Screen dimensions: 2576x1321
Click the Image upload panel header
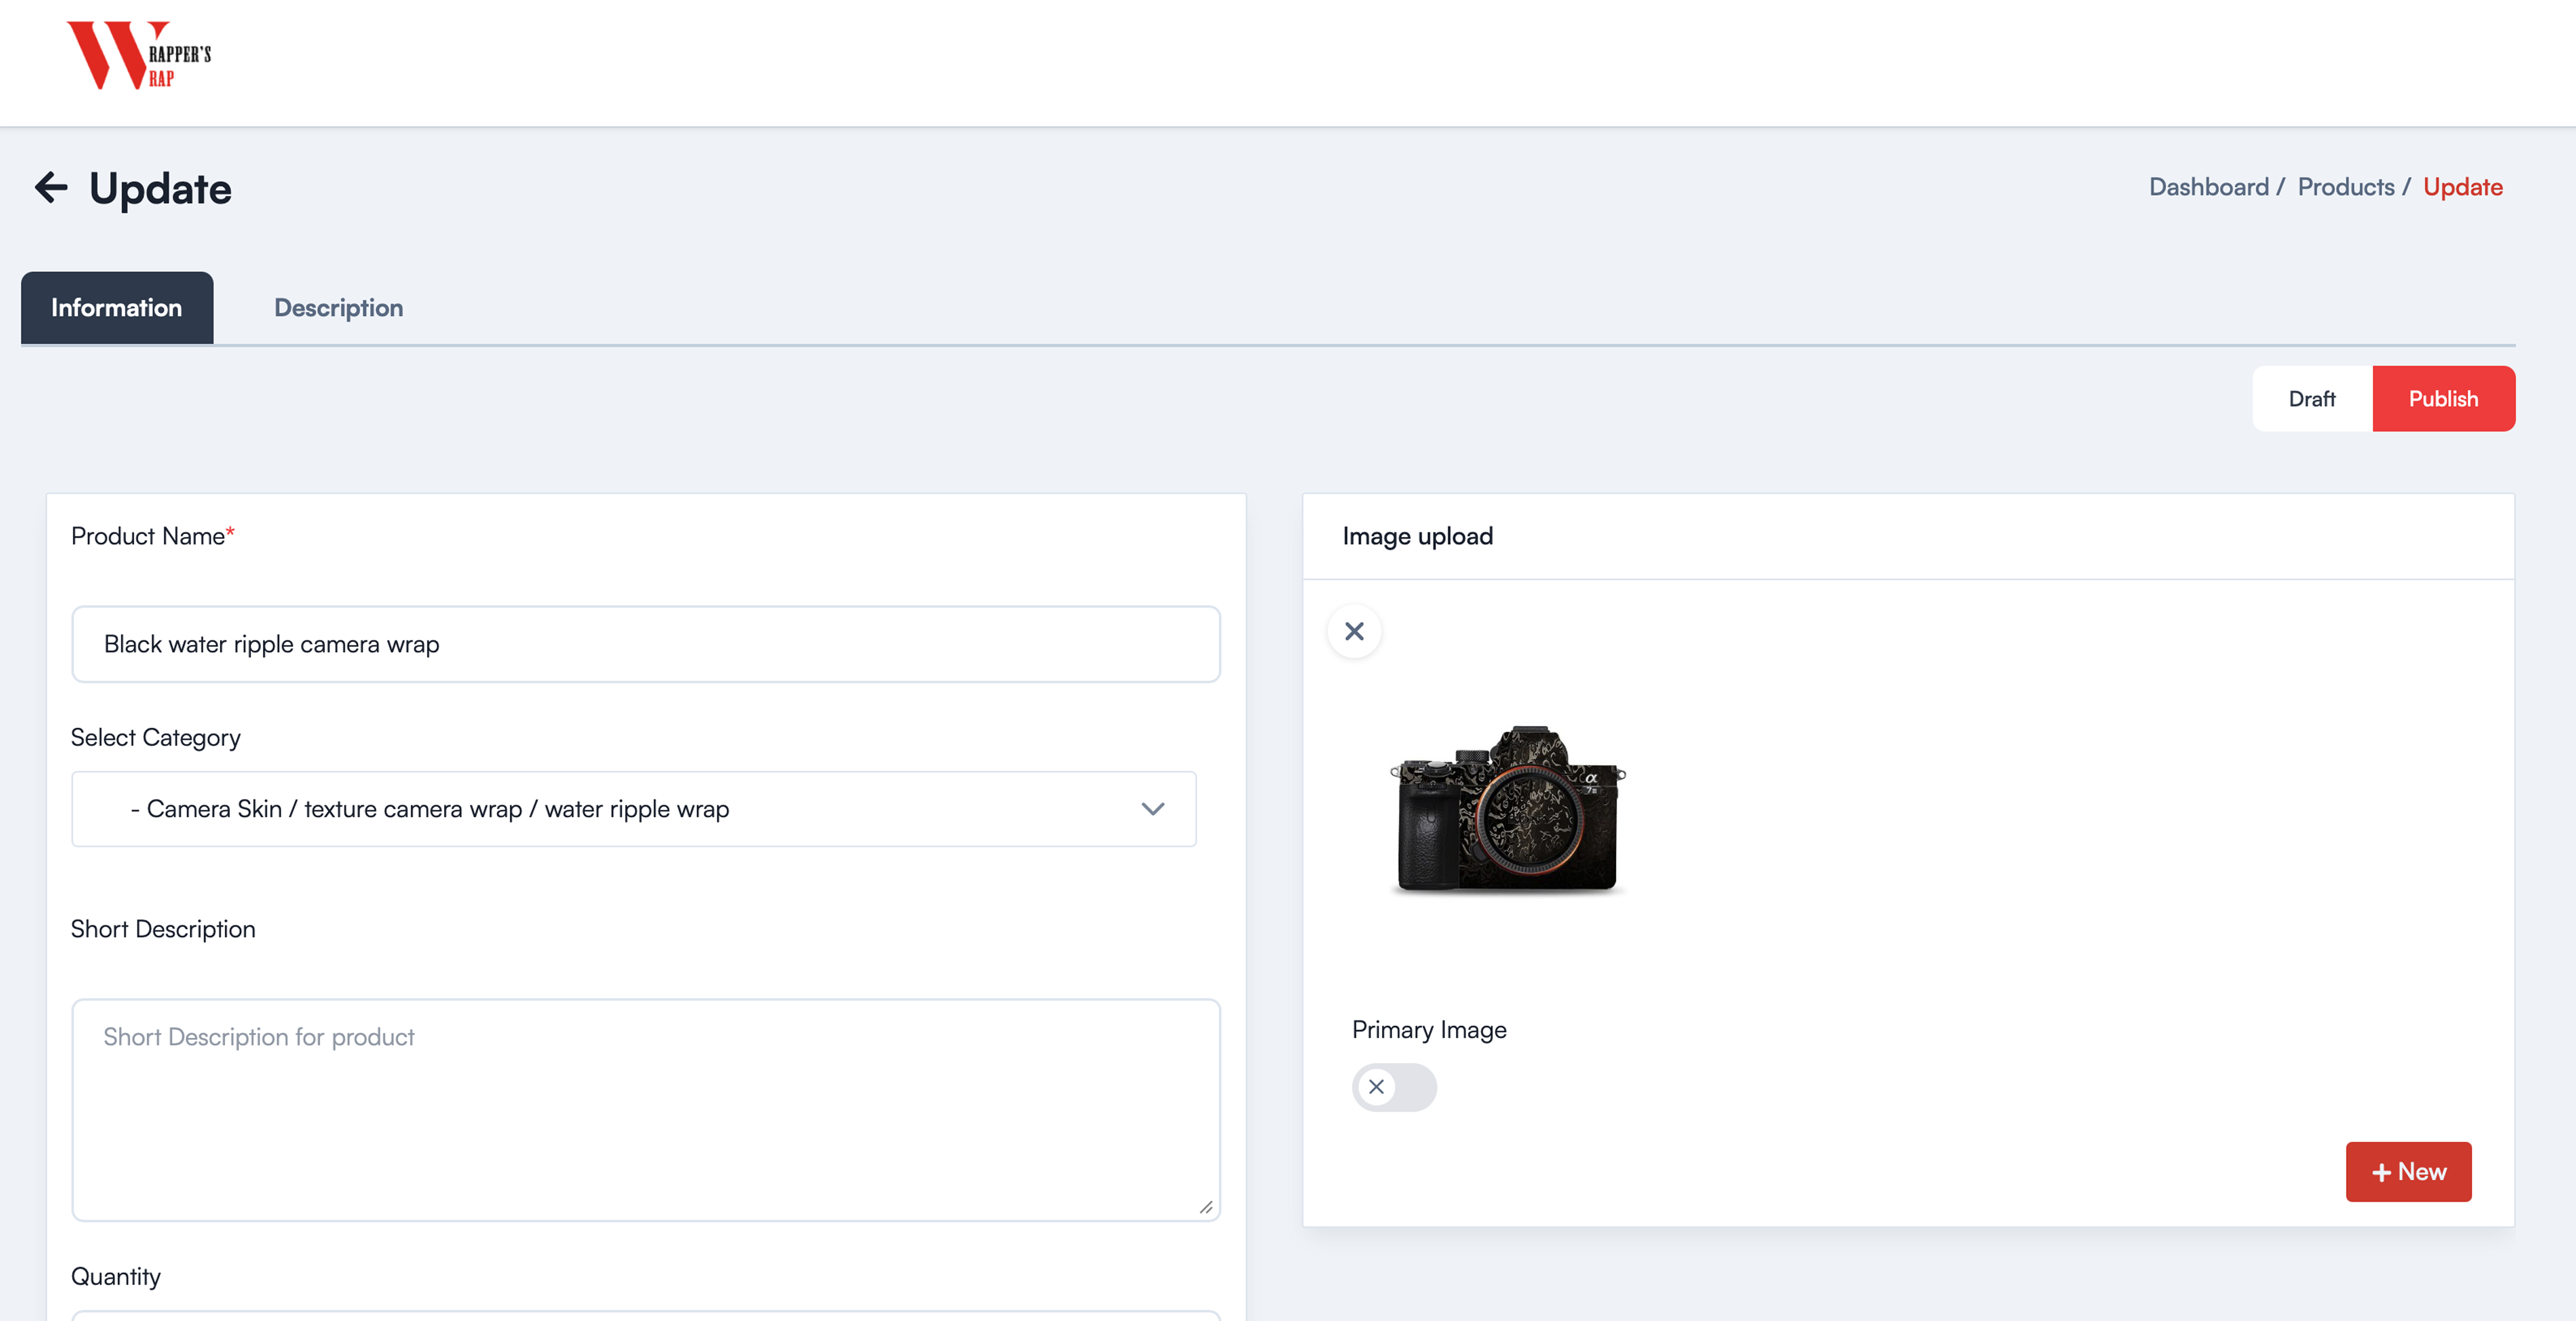(x=1417, y=536)
